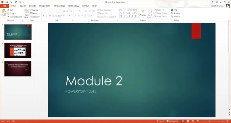The width and height of the screenshot is (231, 123).
Task: Select the text box shape in shapes gallery
Action: tap(121, 10)
